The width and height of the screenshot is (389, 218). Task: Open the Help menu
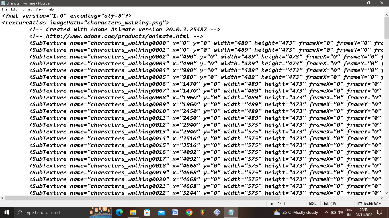tap(50, 9)
